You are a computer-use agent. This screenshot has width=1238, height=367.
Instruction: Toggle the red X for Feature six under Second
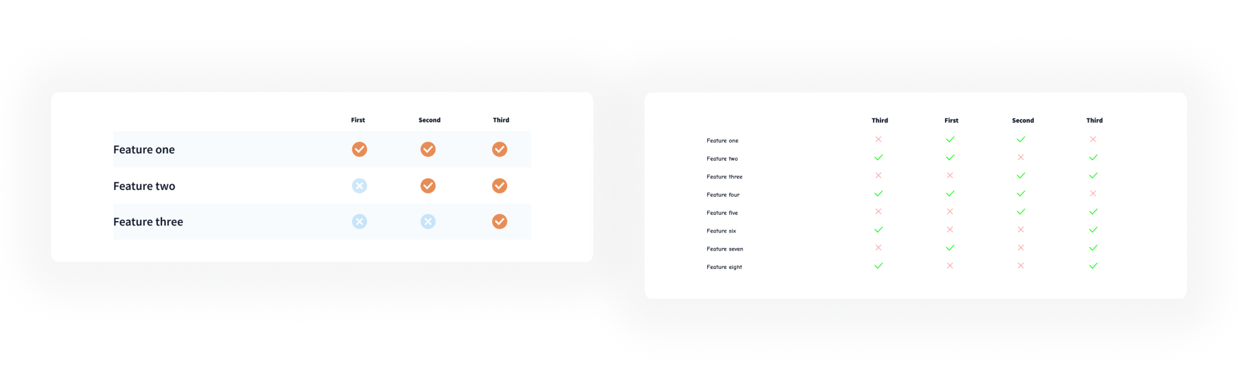(x=1021, y=230)
